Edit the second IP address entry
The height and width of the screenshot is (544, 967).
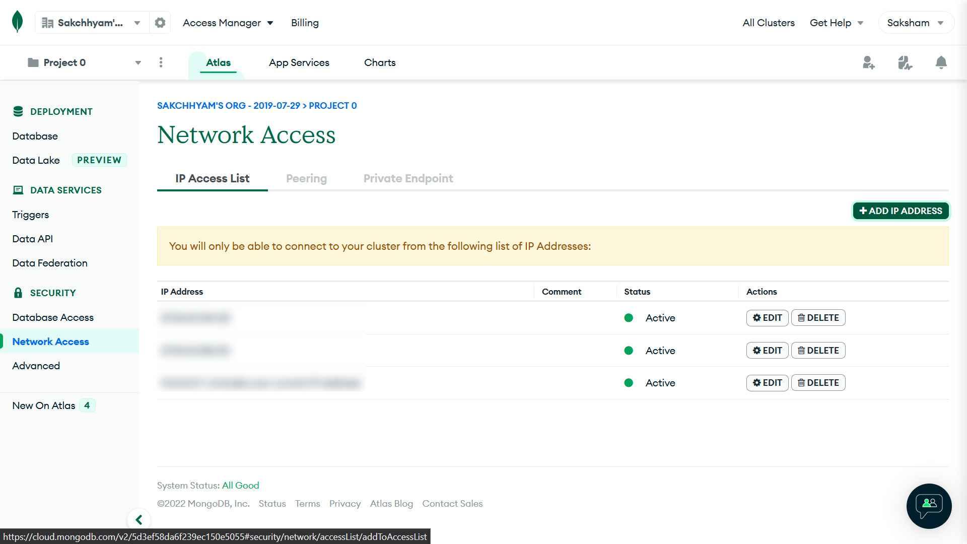(x=767, y=351)
